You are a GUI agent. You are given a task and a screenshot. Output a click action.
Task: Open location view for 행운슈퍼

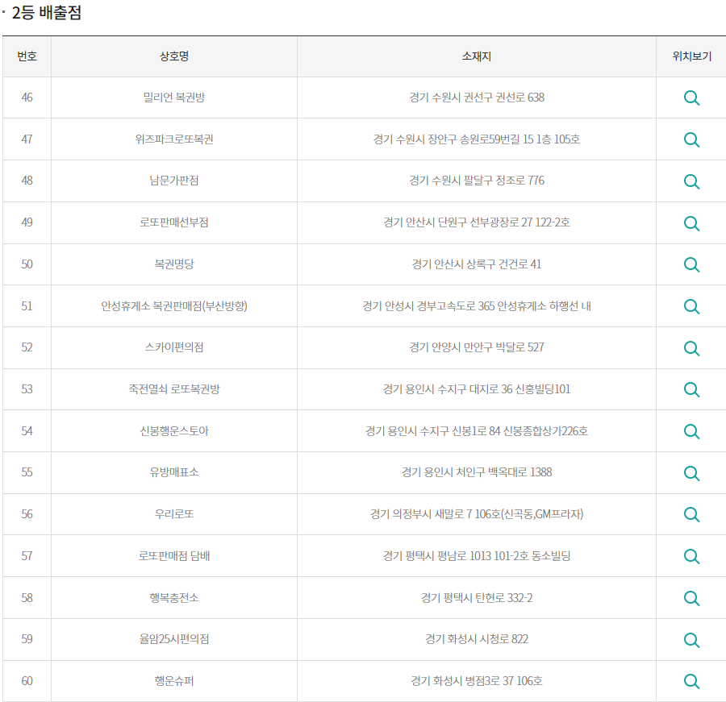coord(691,681)
